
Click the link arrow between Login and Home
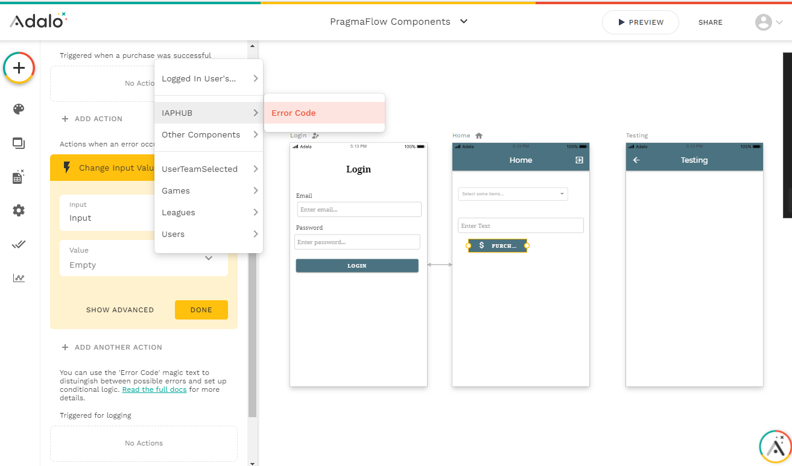pos(440,265)
